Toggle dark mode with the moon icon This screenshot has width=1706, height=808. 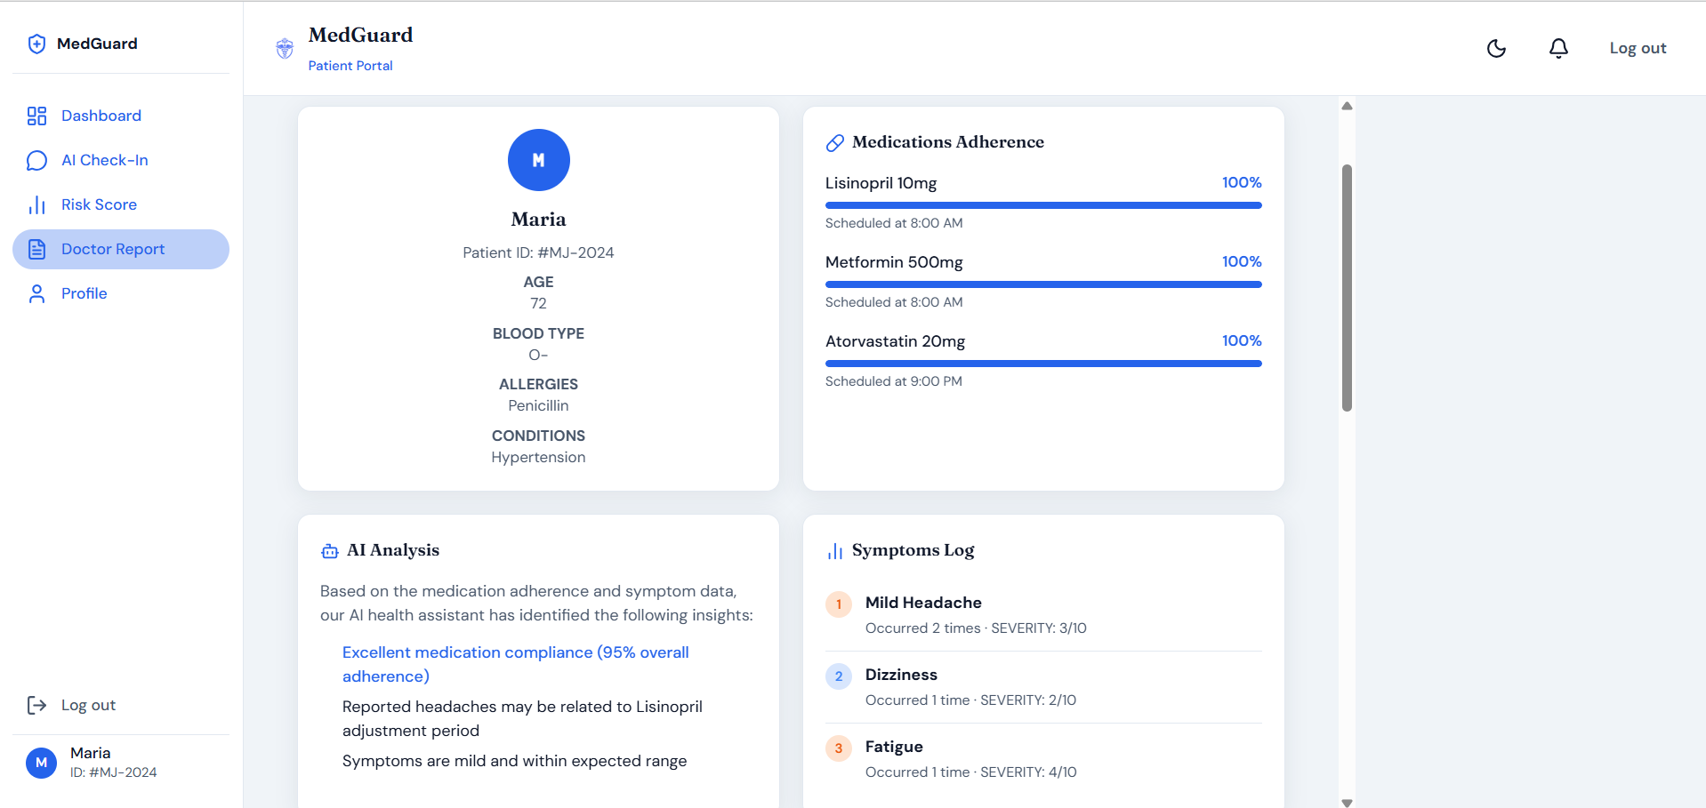click(x=1496, y=48)
